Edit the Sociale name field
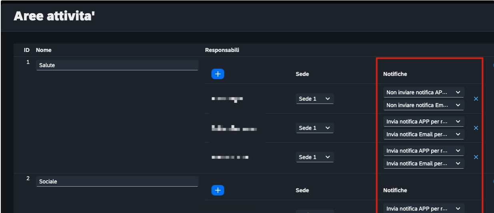 click(x=117, y=181)
